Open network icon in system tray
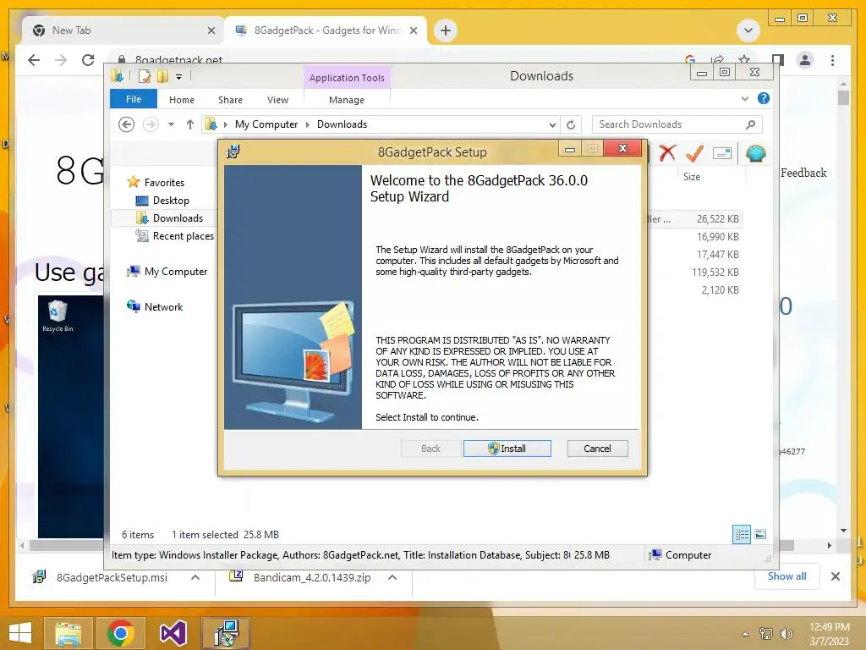 (765, 633)
